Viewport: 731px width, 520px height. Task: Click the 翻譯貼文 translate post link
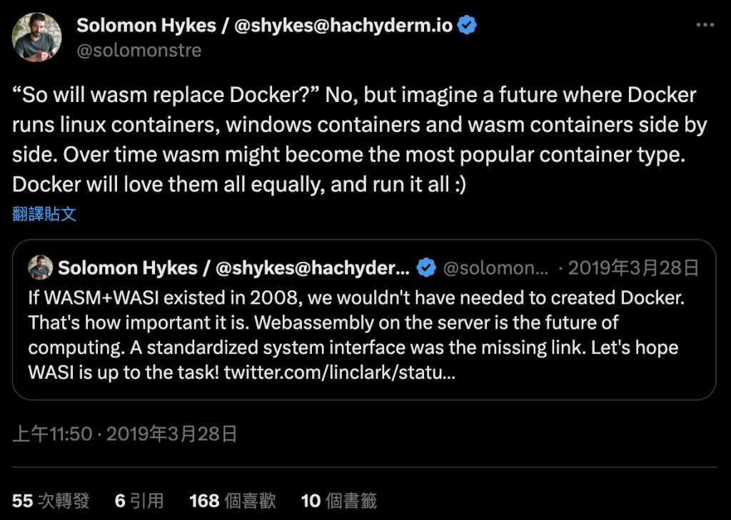pos(44,214)
